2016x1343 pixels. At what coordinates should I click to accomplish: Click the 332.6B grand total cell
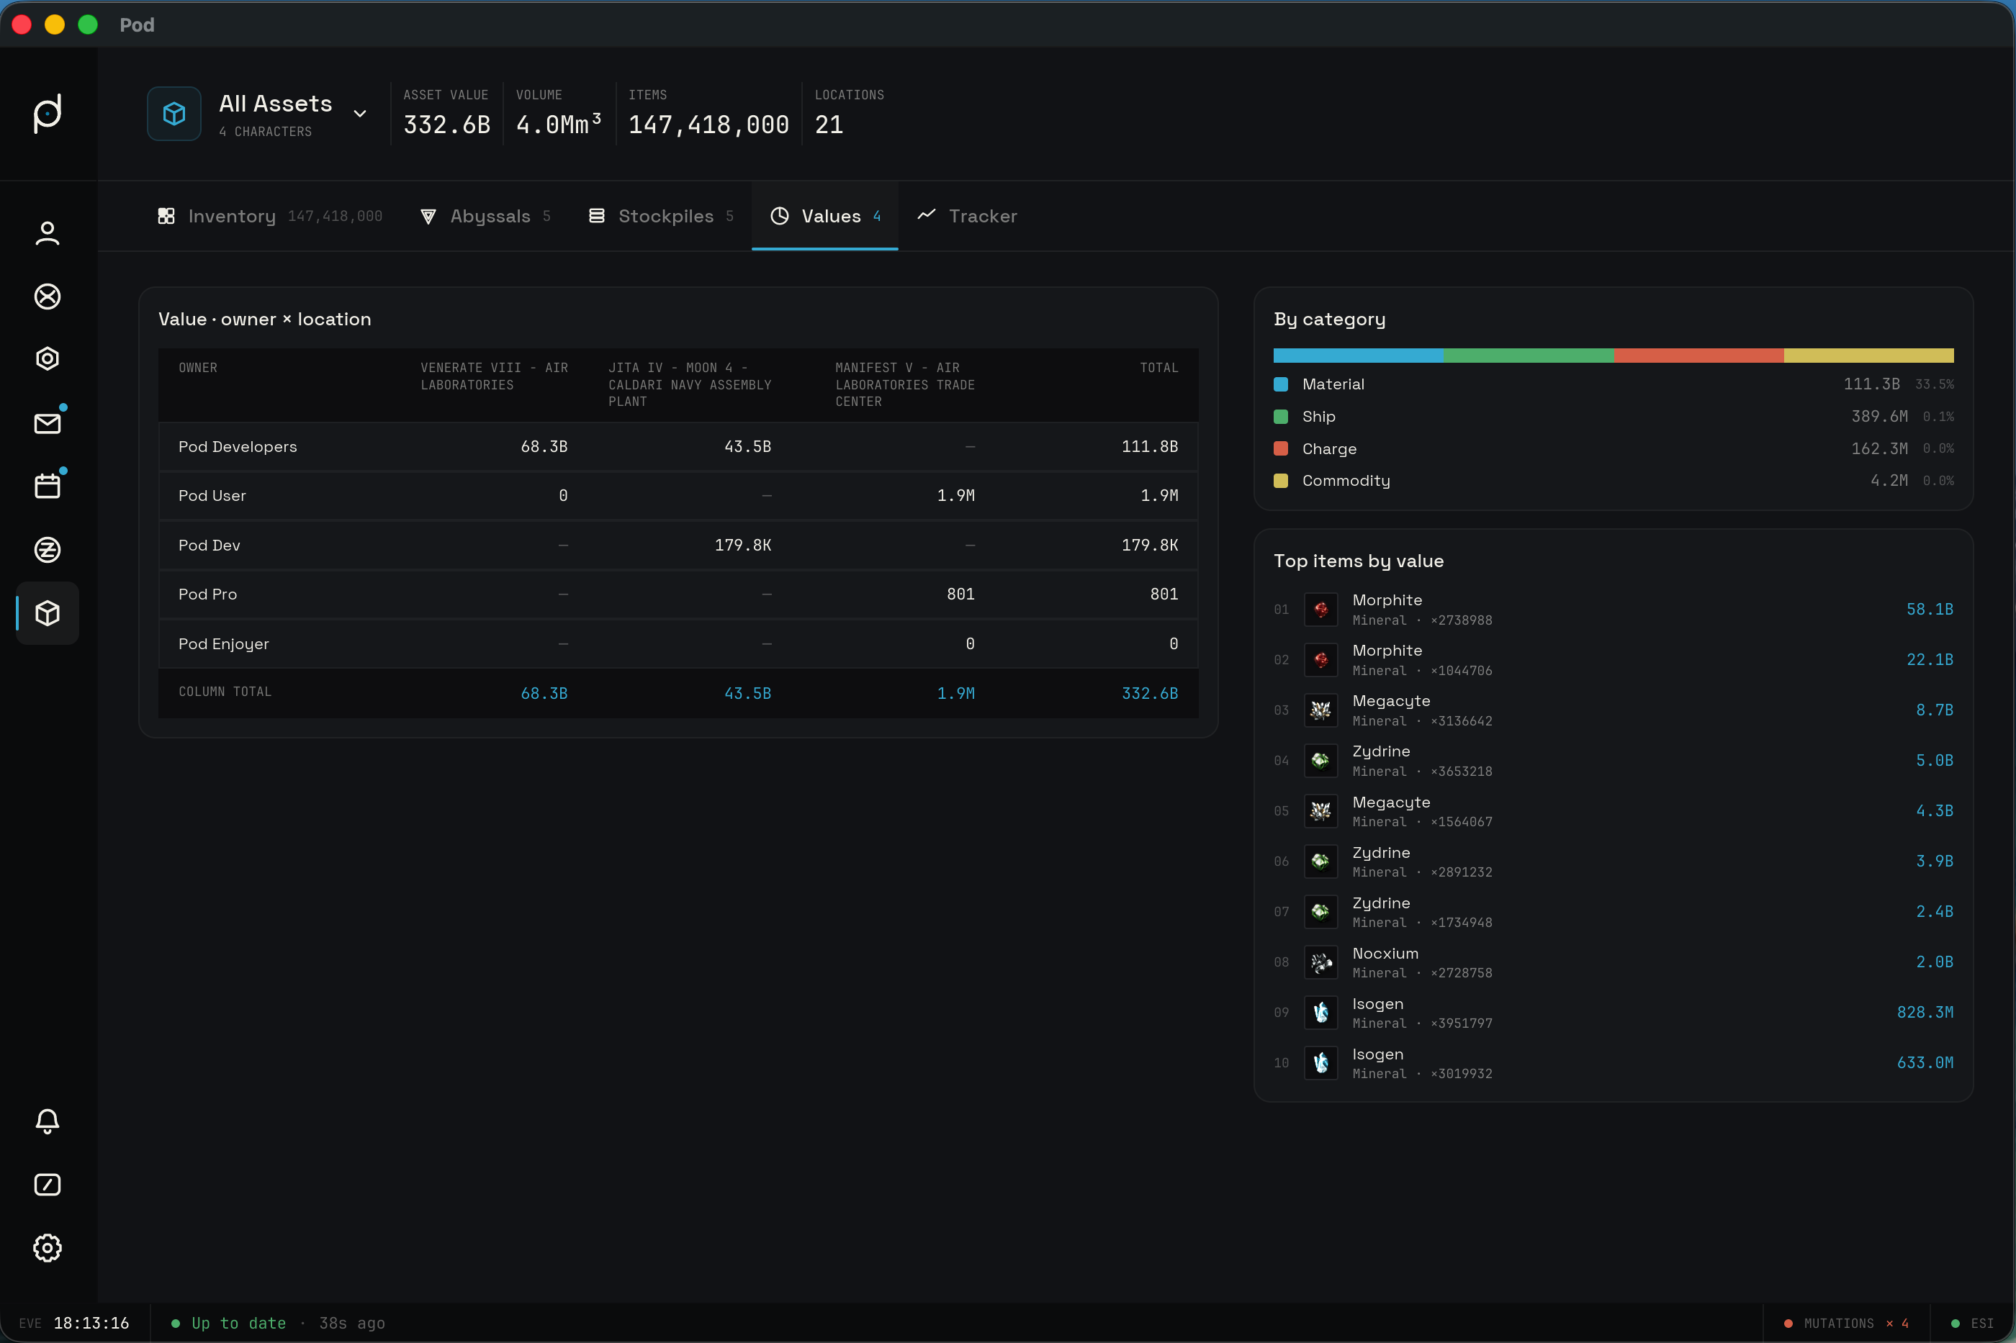tap(1150, 694)
